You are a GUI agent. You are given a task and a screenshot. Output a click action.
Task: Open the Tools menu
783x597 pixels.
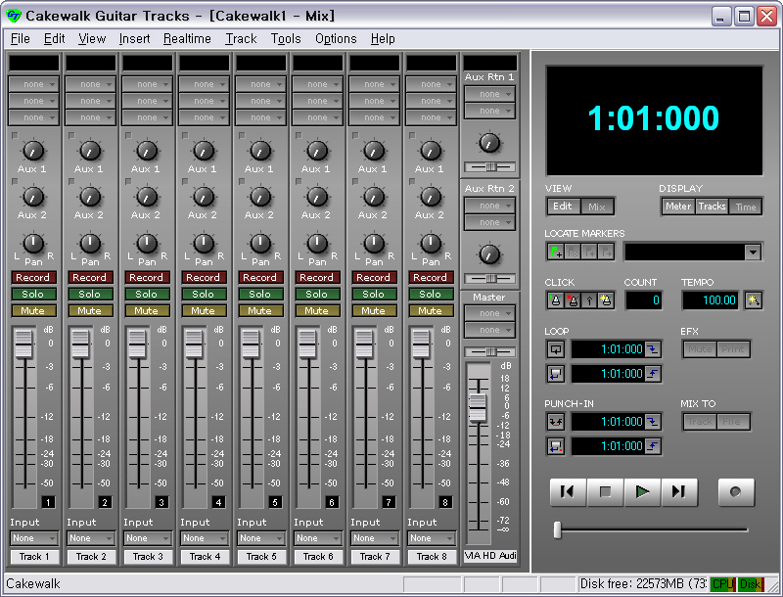(x=286, y=38)
